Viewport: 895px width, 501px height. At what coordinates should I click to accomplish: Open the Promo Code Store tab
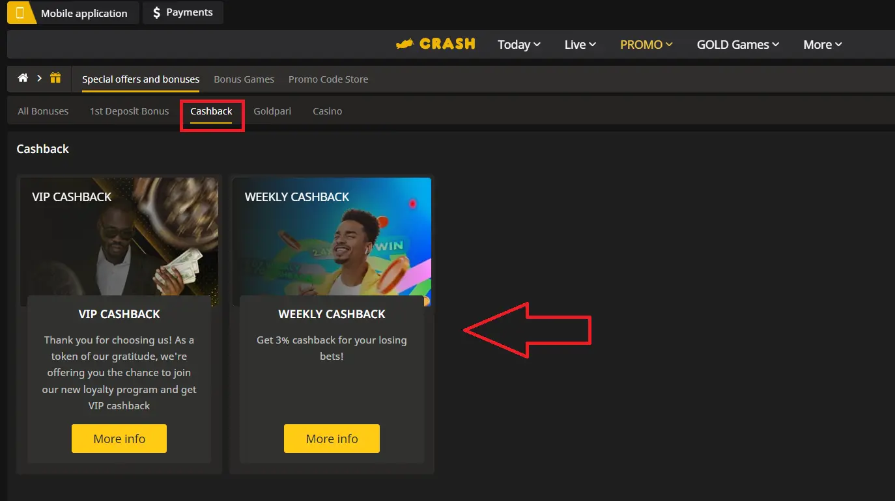pyautogui.click(x=328, y=79)
